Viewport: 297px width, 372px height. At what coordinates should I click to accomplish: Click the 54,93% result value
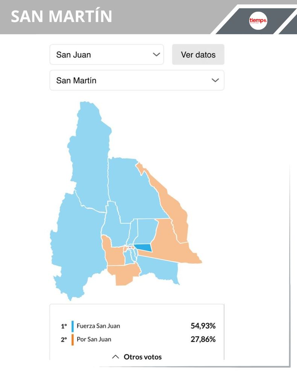point(203,326)
